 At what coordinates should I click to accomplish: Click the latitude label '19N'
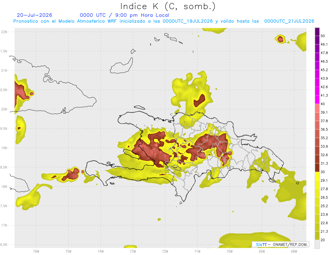[x=4, y=148]
